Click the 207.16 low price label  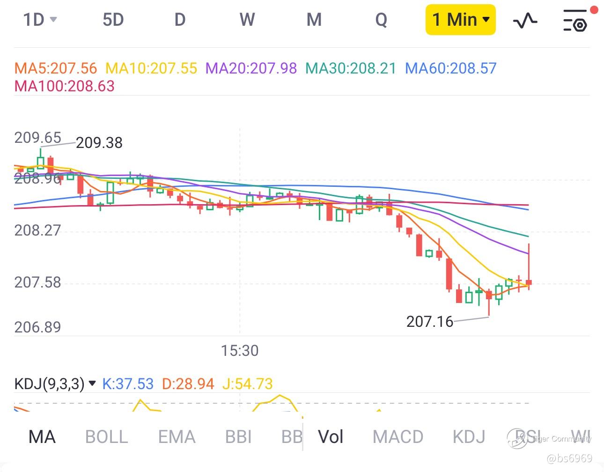click(430, 322)
